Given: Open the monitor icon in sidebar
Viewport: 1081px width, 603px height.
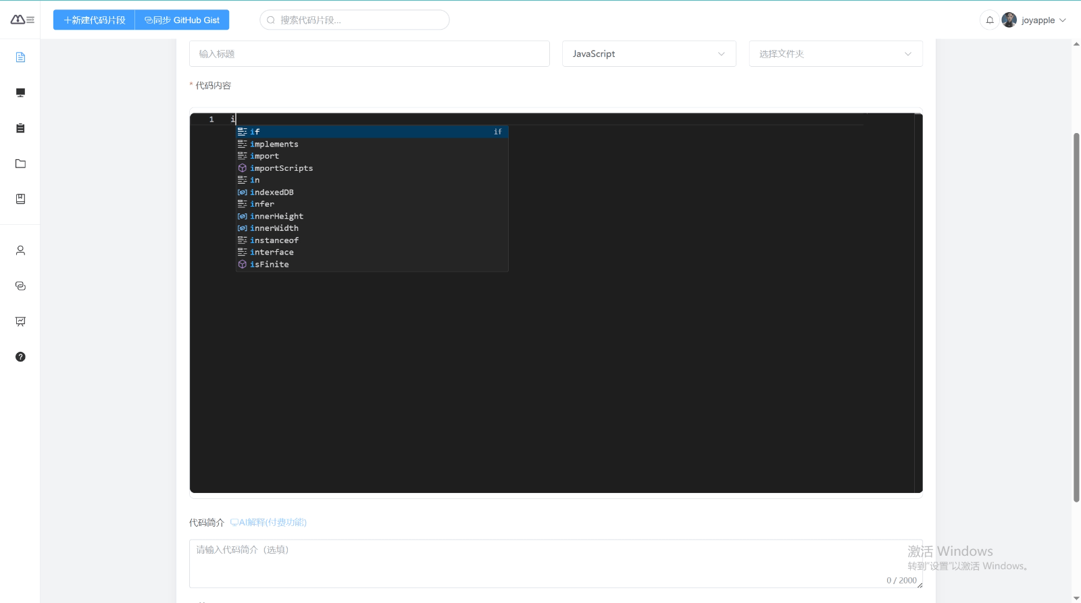Looking at the screenshot, I should [20, 93].
